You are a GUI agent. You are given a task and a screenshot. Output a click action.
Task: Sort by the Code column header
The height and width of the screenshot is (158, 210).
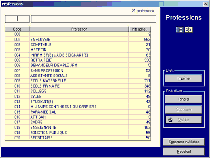(17, 29)
